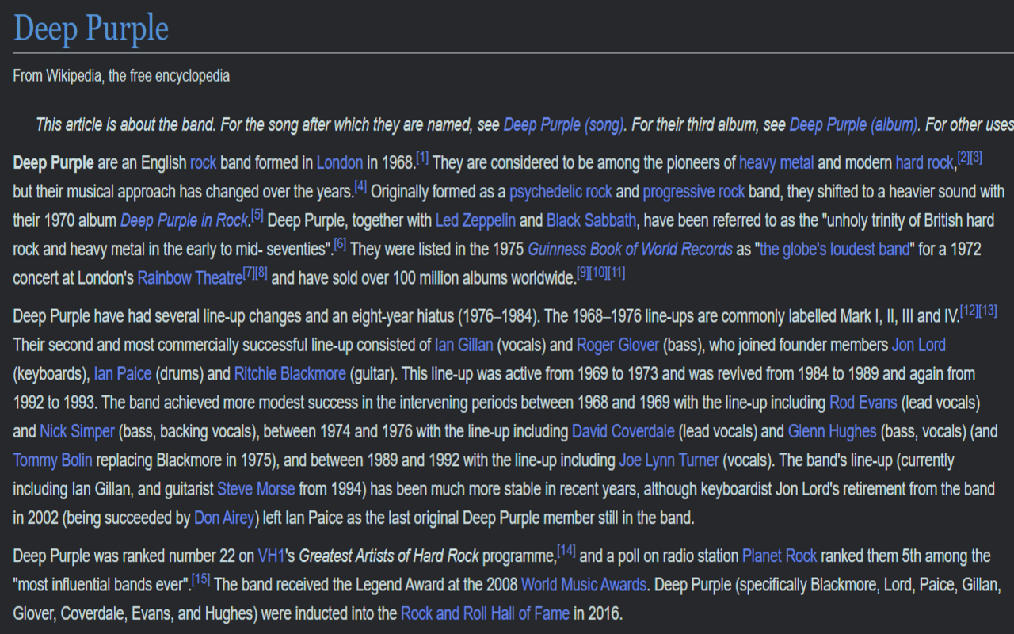1014x634 pixels.
Task: Follow the World Music Awards link
Action: point(583,584)
